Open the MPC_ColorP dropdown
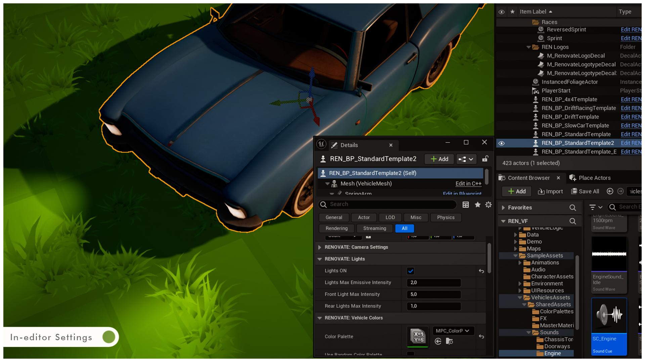 pyautogui.click(x=453, y=331)
